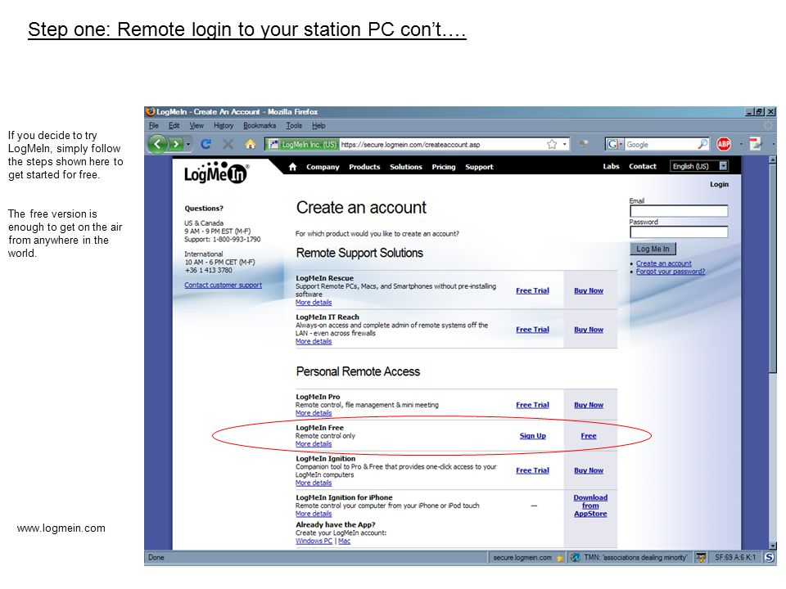This screenshot has height=589, width=786.
Task: Click into the Email input field
Action: 679,211
